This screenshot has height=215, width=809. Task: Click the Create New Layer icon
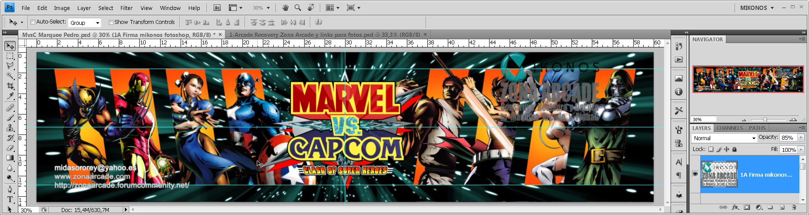point(782,208)
